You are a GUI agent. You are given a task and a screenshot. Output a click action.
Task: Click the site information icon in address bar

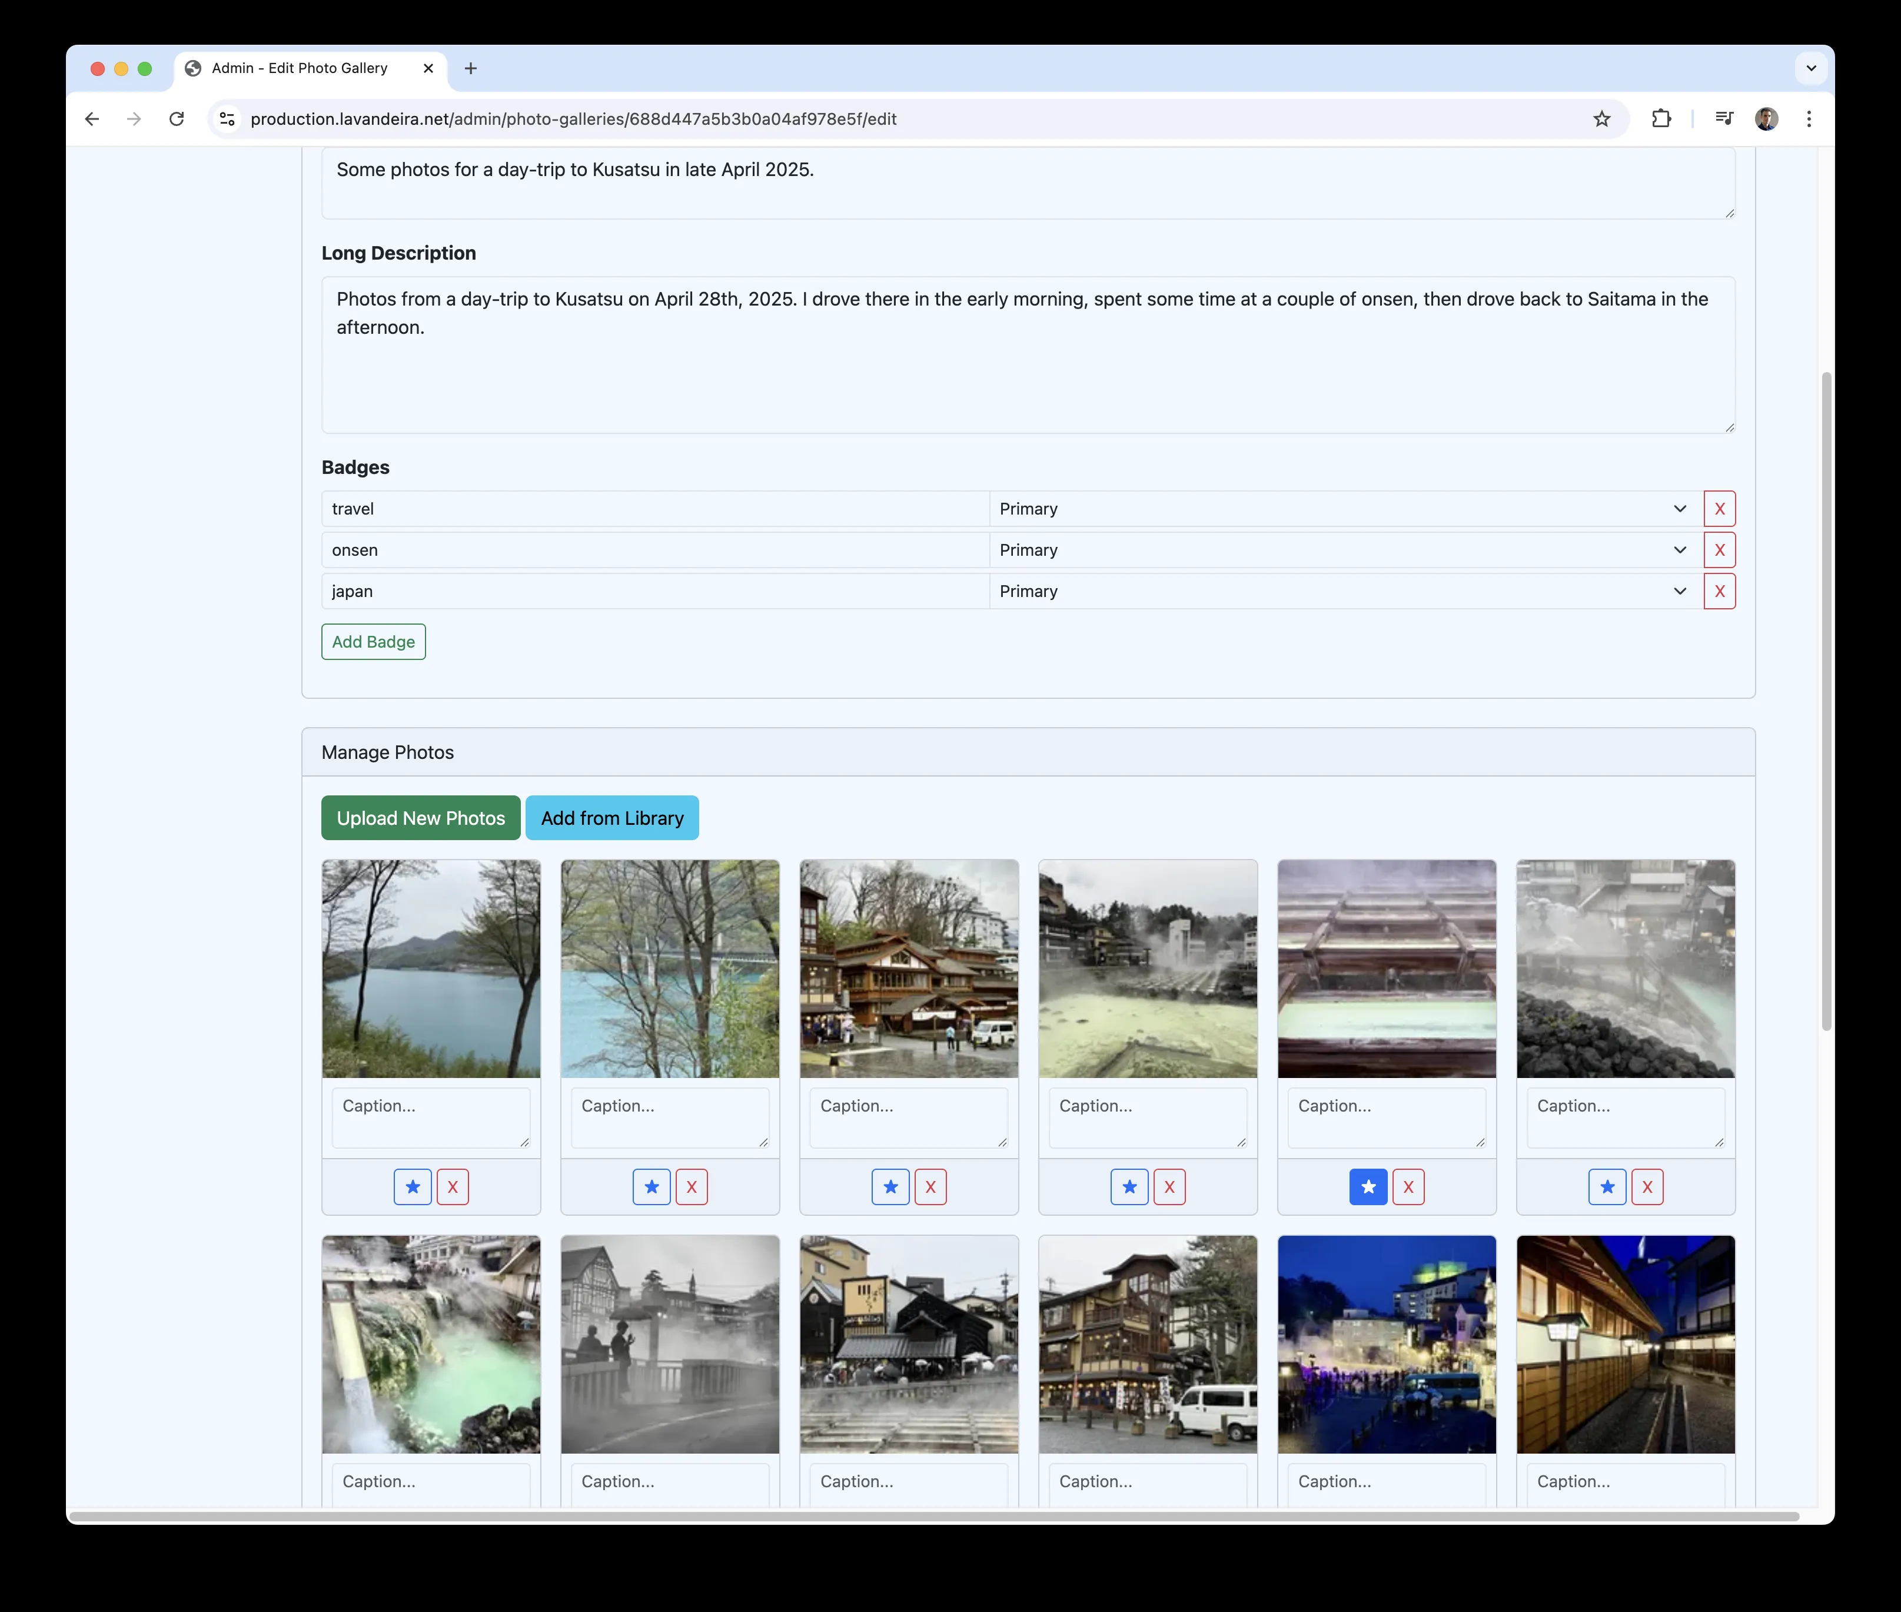point(227,119)
